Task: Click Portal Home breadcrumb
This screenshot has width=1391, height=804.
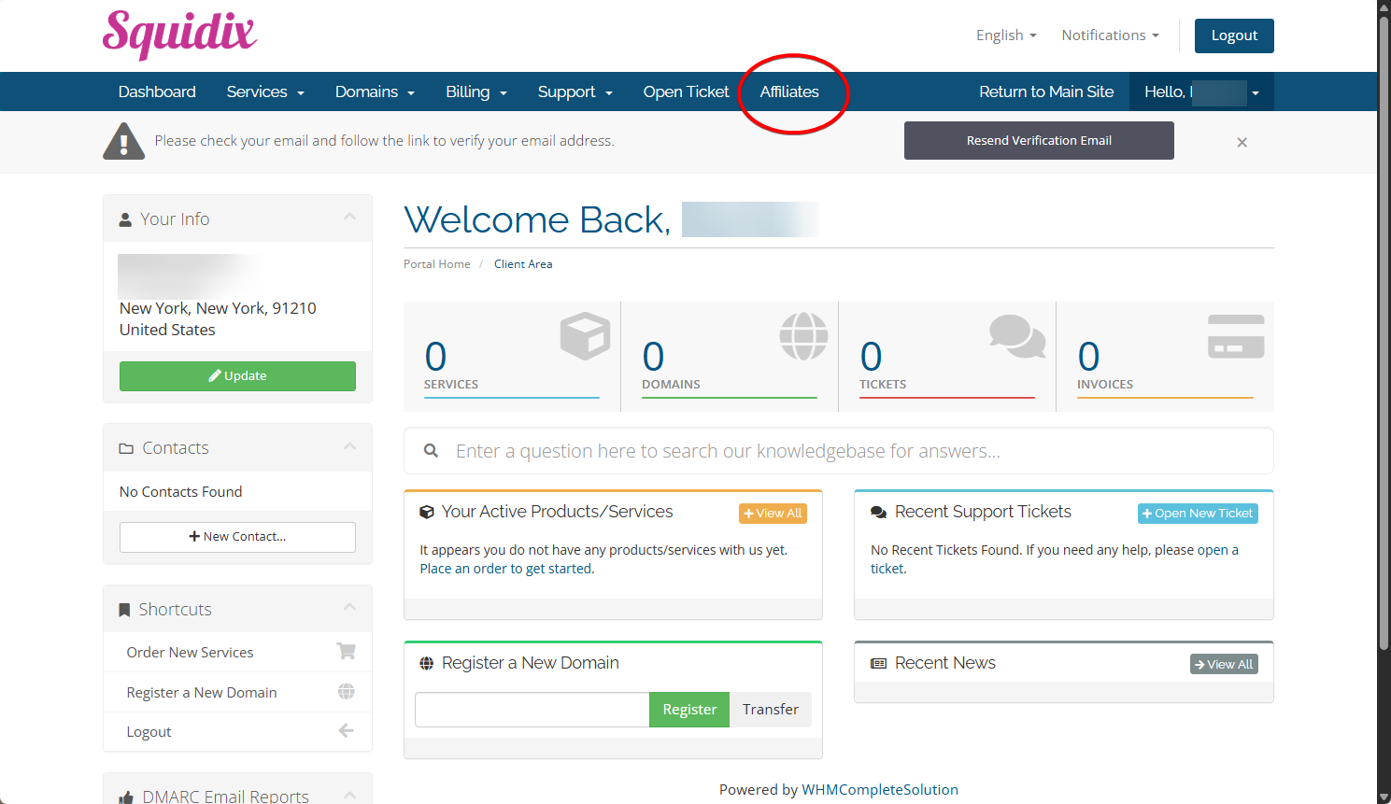Action: [x=437, y=264]
